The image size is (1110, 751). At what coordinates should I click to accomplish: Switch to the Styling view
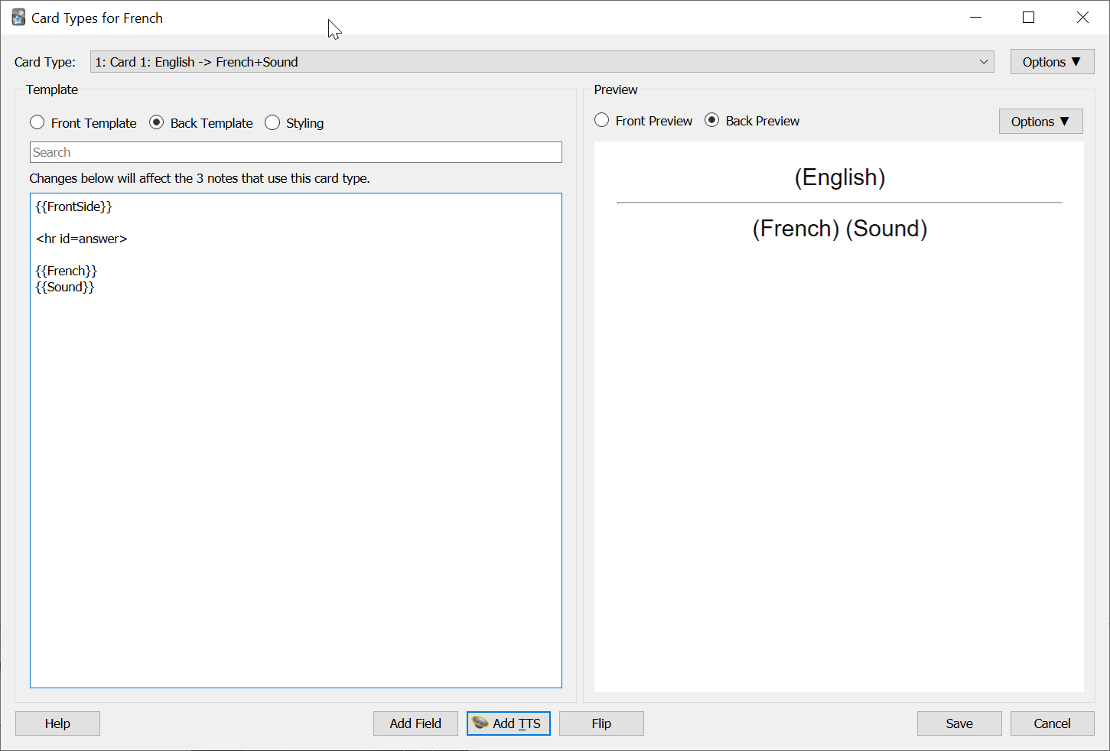[272, 122]
